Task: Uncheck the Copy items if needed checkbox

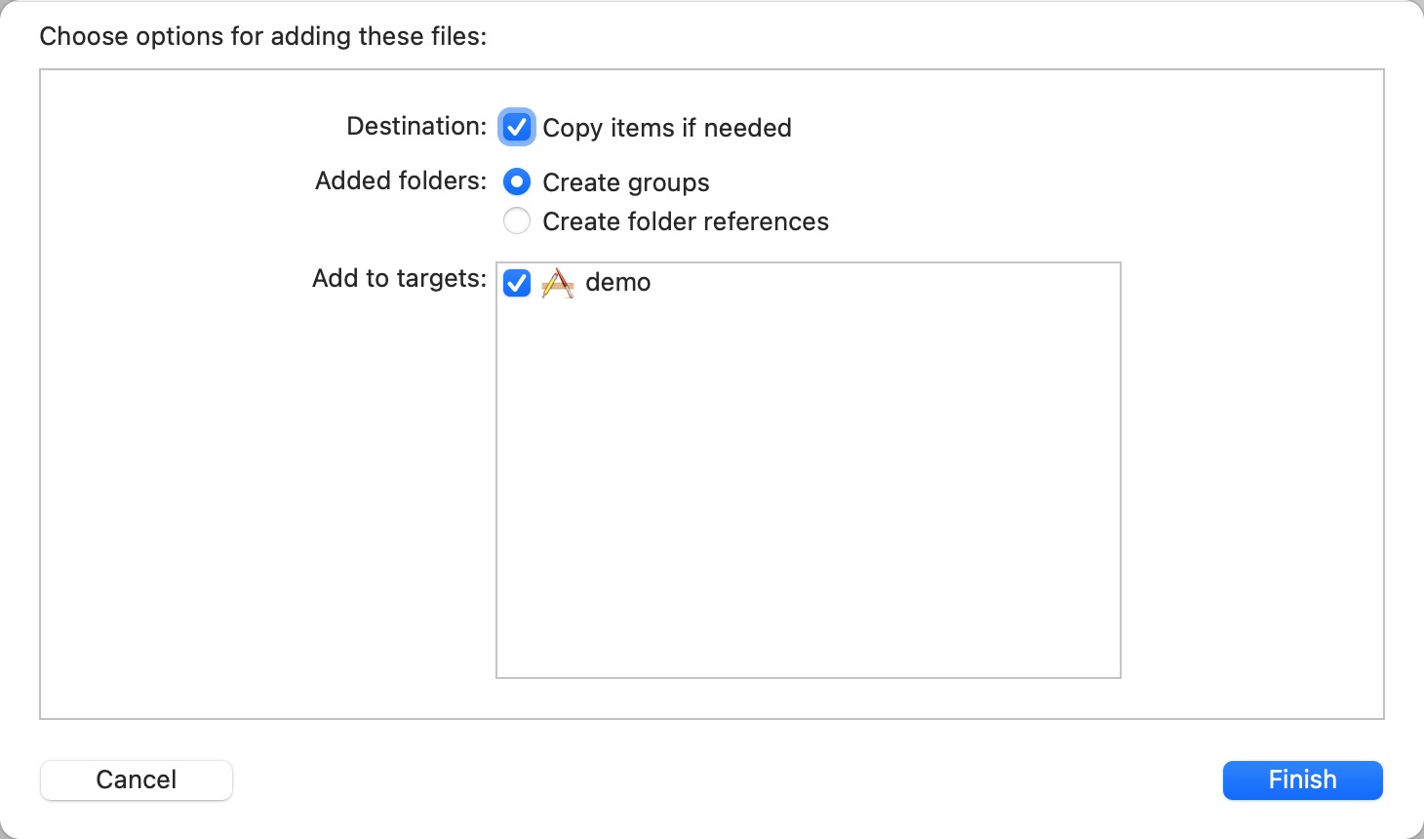Action: 517,127
